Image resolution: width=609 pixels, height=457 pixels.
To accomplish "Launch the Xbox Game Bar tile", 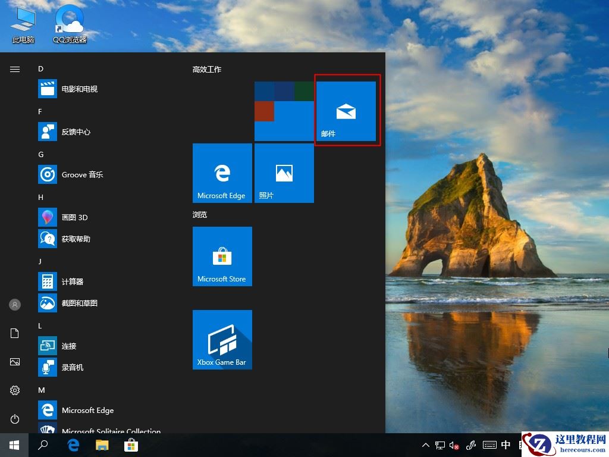I will click(x=222, y=340).
